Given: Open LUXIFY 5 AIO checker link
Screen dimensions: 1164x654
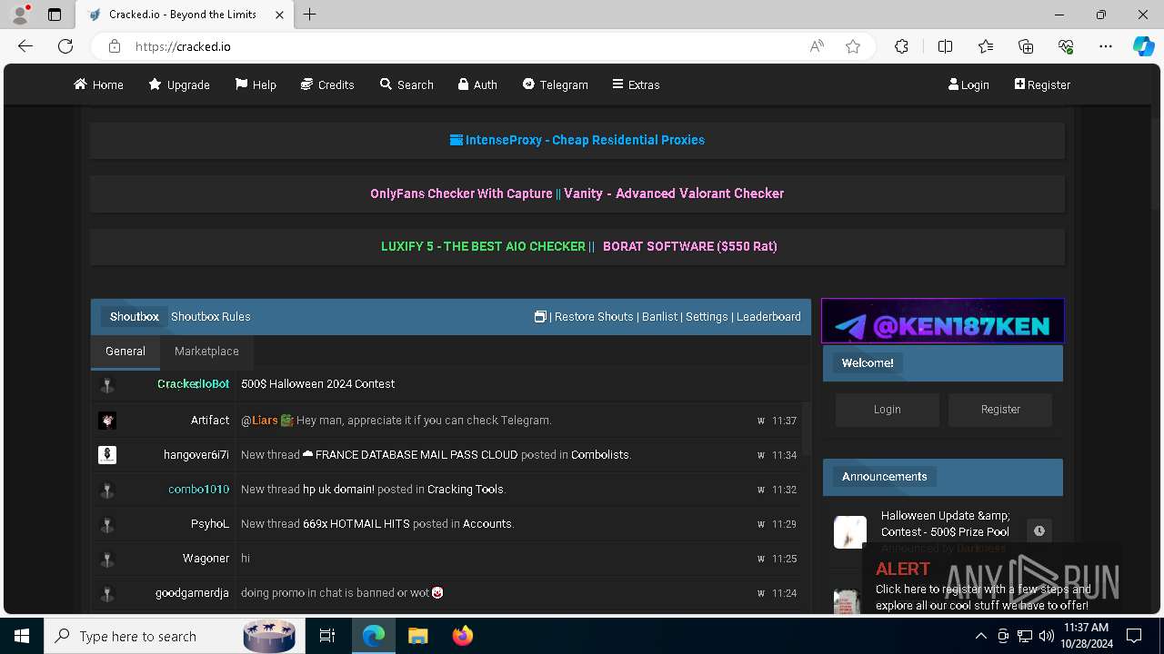Looking at the screenshot, I should 483,246.
